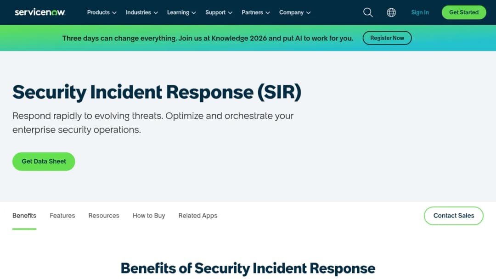Go to the How to Buy tab
Screen dimensions: 496x279
(149, 216)
